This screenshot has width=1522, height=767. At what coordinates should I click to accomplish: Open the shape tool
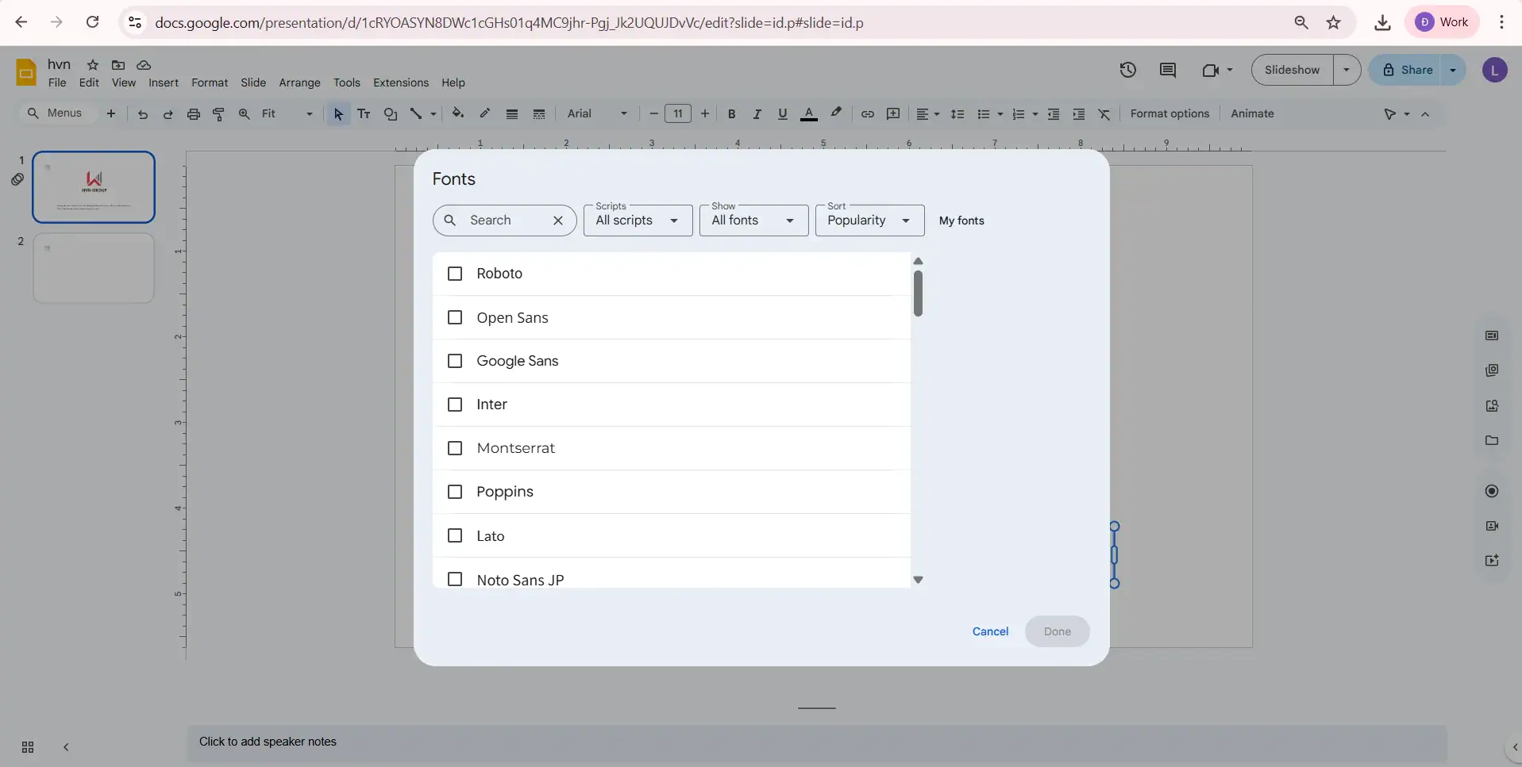click(391, 114)
